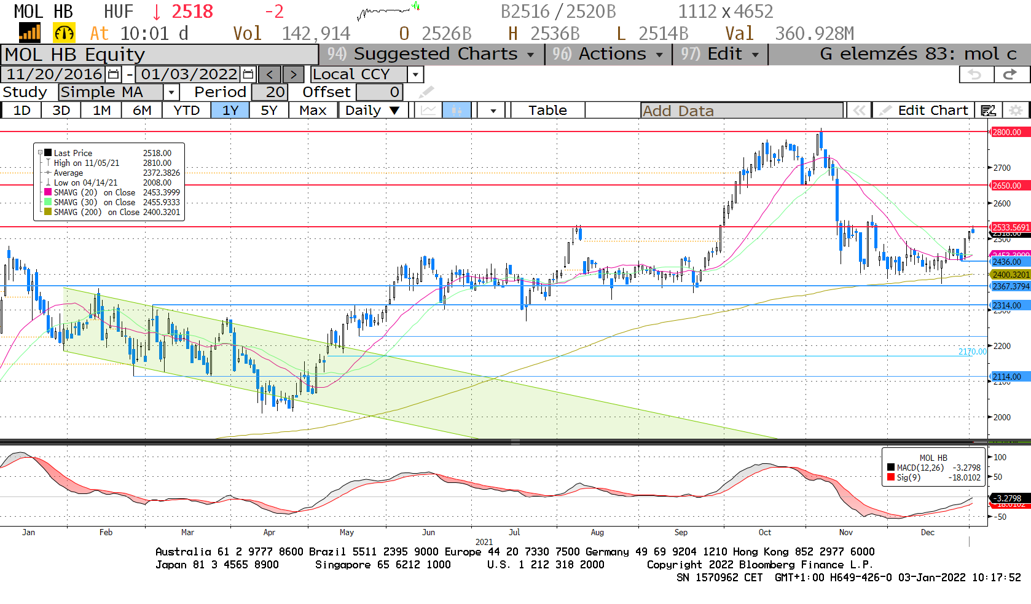This screenshot has height=604, width=1031.
Task: Click 'High on 11/05/21' legend row
Action: 109,163
